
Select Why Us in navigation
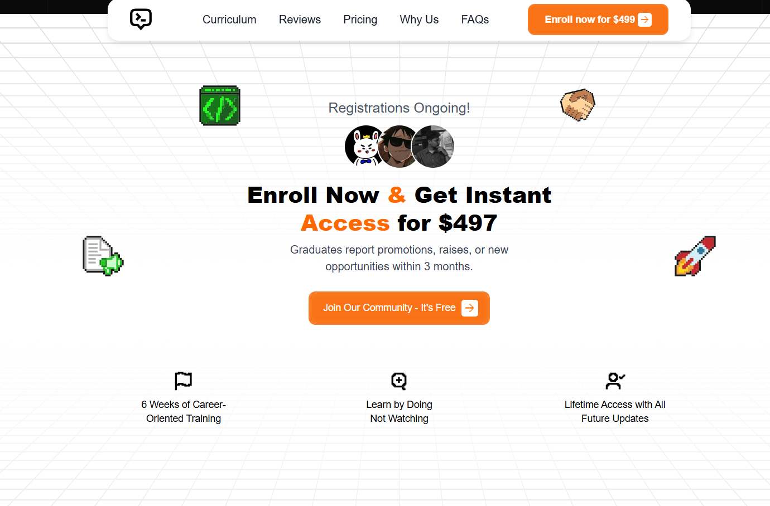coord(419,20)
